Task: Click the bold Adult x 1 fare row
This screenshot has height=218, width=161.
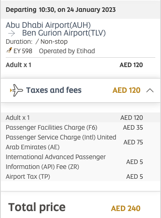Action: click(74, 65)
